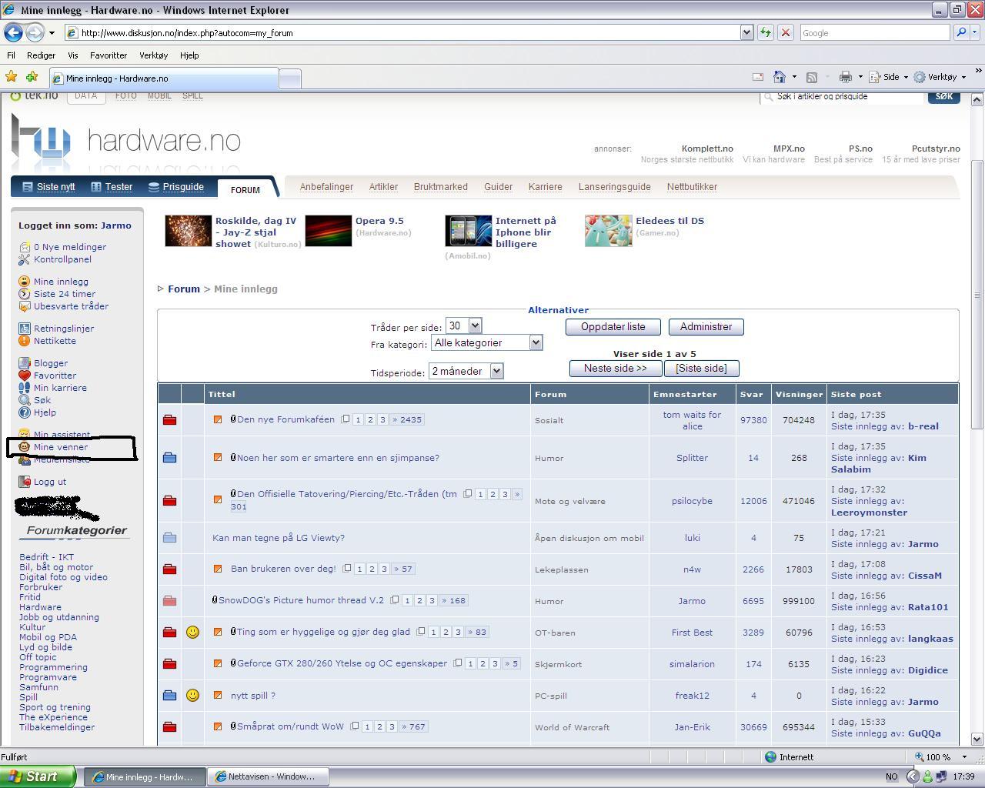
Task: Open the Favoritter menu in menu bar
Action: (108, 55)
